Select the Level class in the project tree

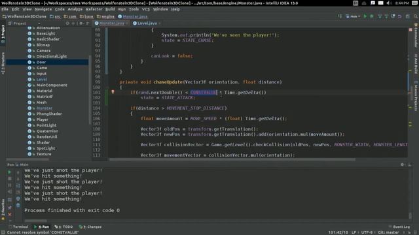click(x=41, y=80)
